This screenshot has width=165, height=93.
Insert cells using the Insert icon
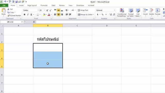(x=145, y=10)
